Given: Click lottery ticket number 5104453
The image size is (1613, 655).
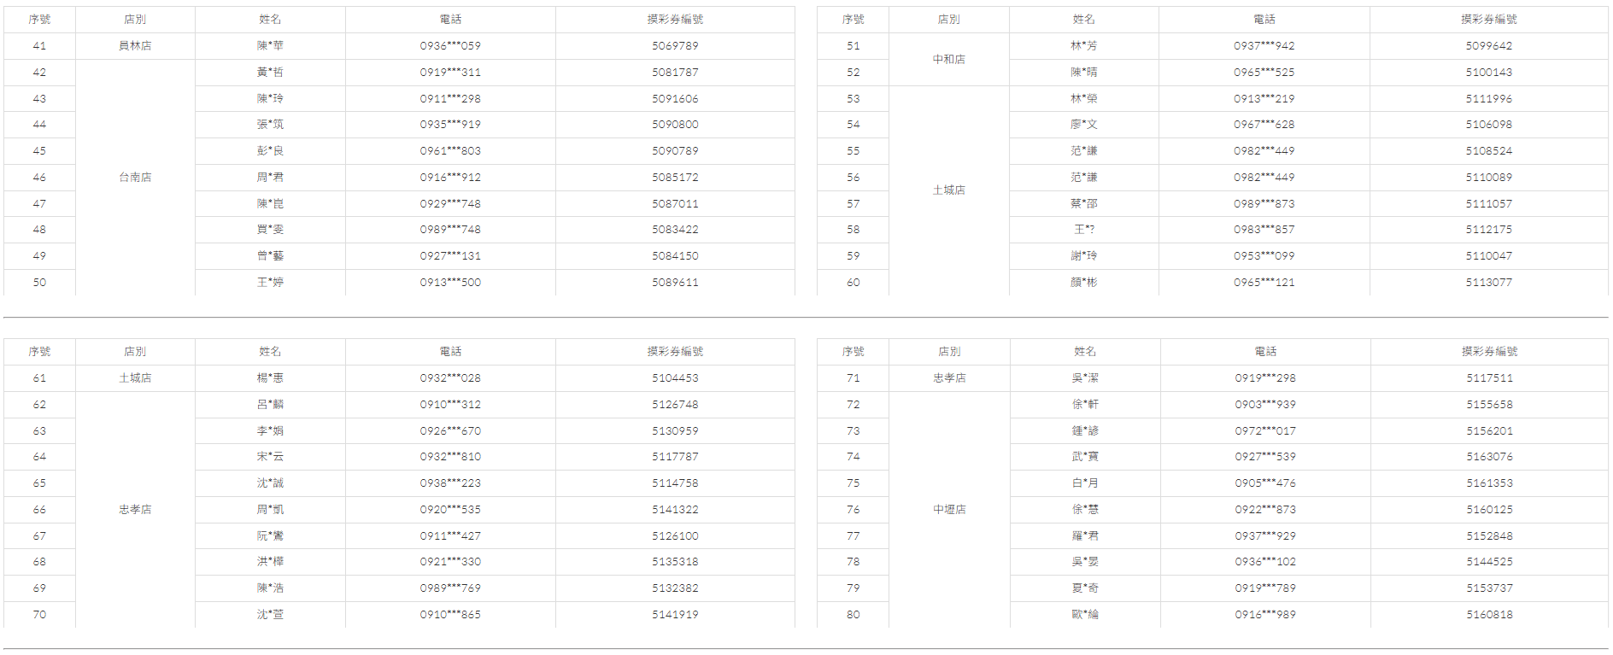Looking at the screenshot, I should pos(675,378).
